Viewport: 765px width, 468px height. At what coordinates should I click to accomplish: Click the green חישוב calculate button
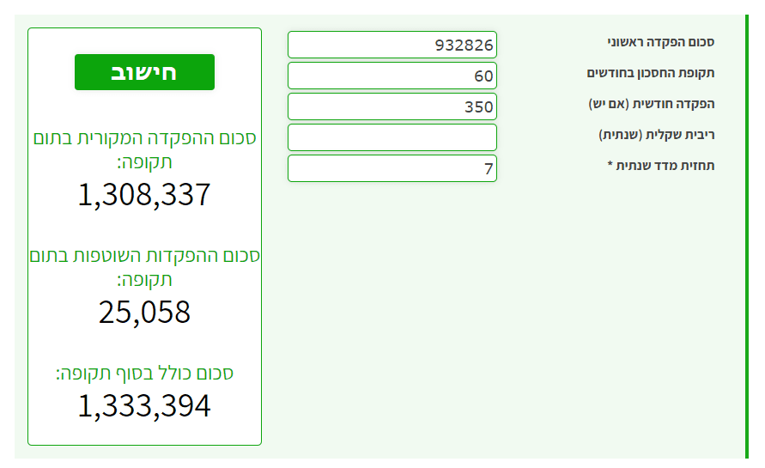coord(144,72)
